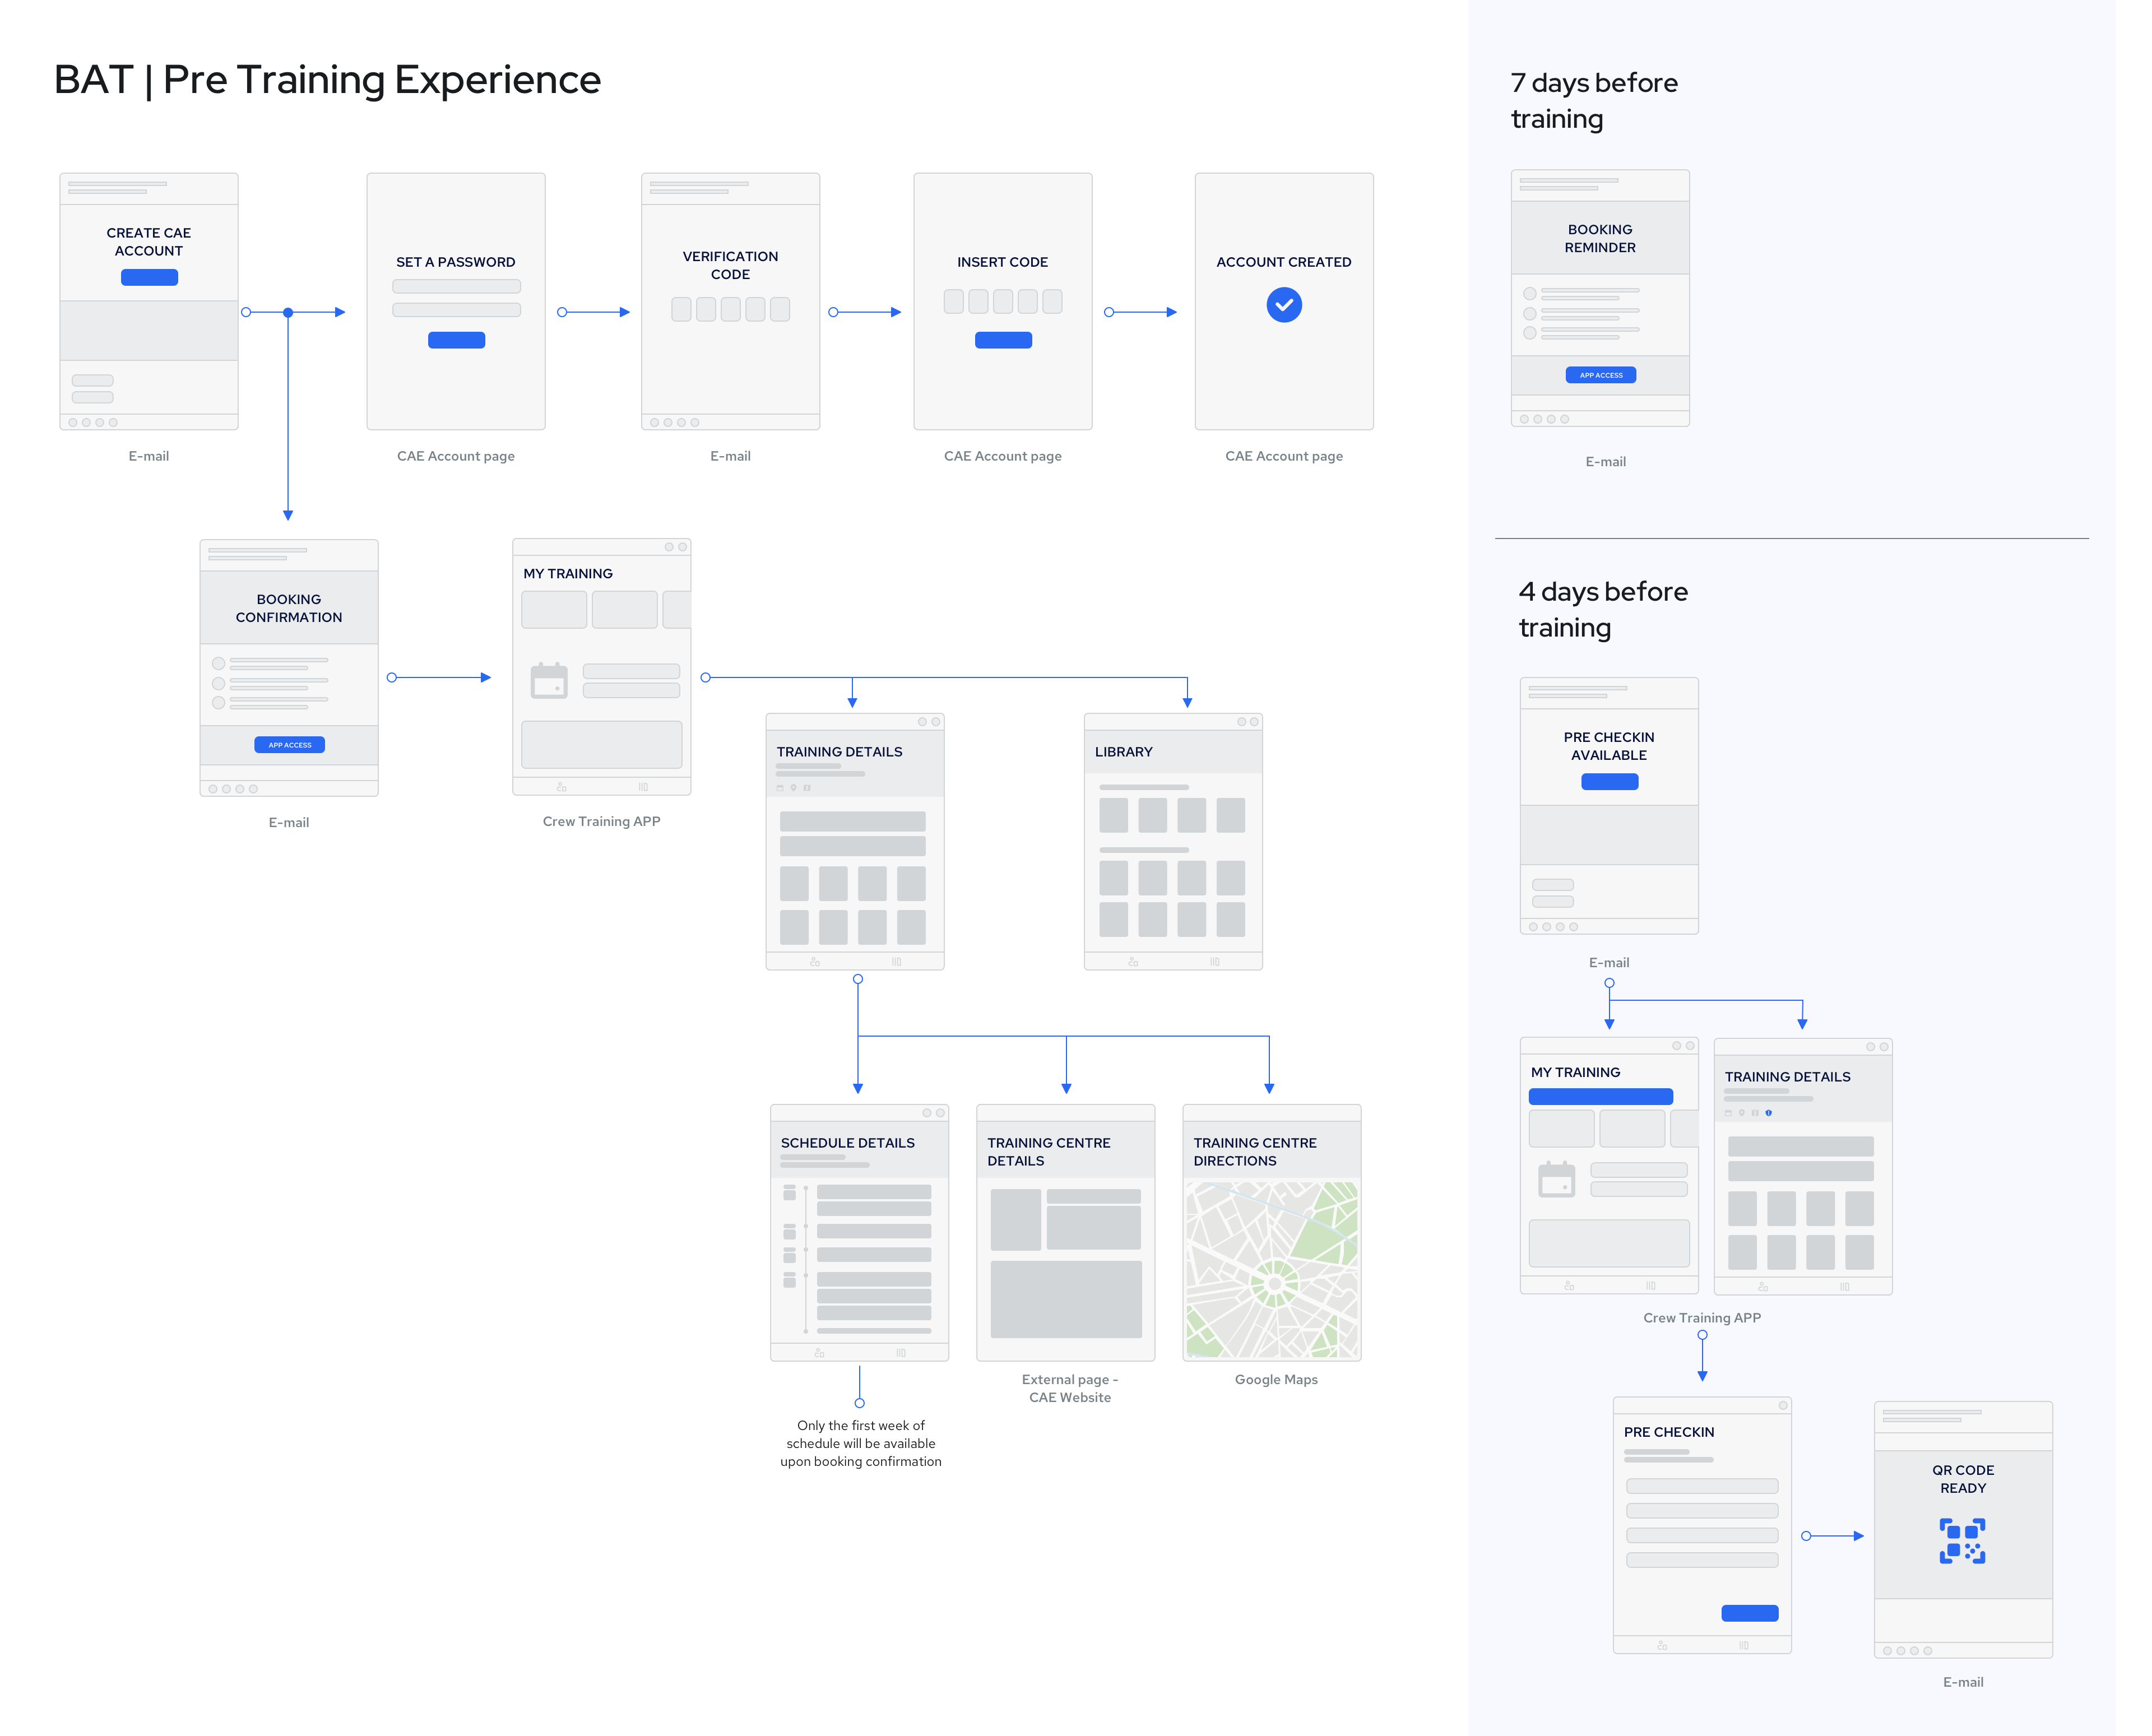2152x1736 pixels.
Task: Click the '4 days before training' heading
Action: click(x=1603, y=609)
